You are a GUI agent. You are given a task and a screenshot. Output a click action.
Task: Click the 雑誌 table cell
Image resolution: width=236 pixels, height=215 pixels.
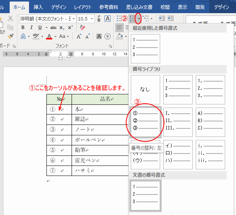[100, 119]
